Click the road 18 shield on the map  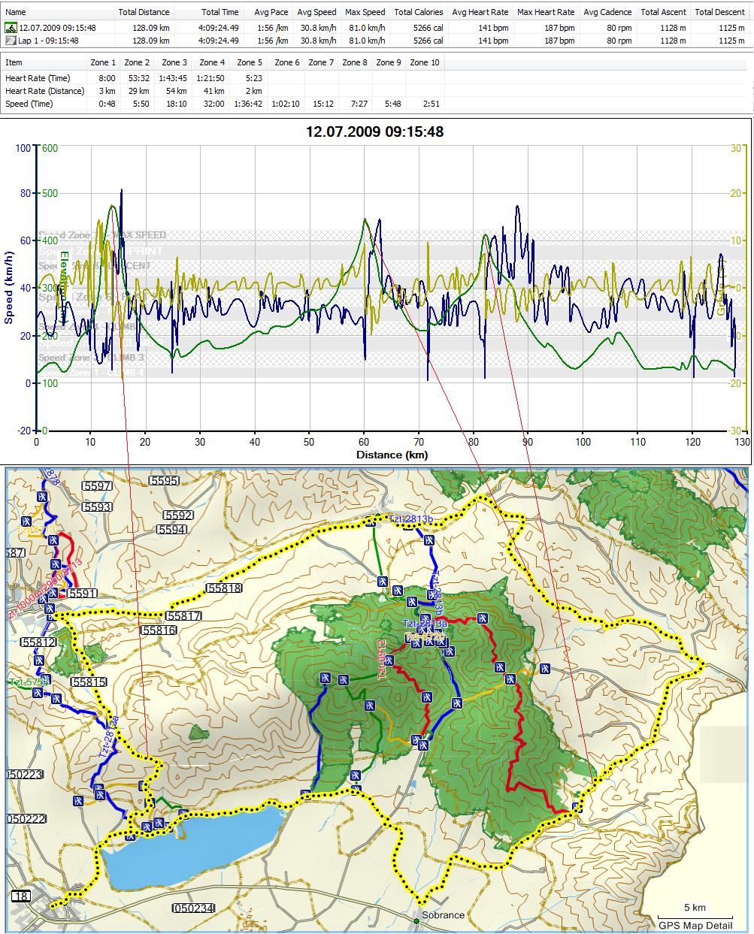point(20,896)
